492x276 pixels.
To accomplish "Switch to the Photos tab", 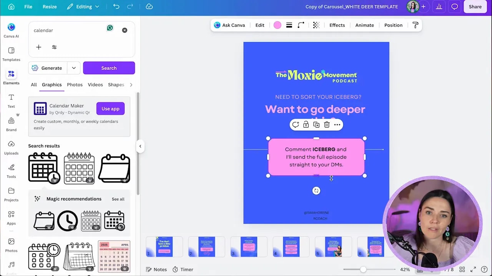I will 75,85.
